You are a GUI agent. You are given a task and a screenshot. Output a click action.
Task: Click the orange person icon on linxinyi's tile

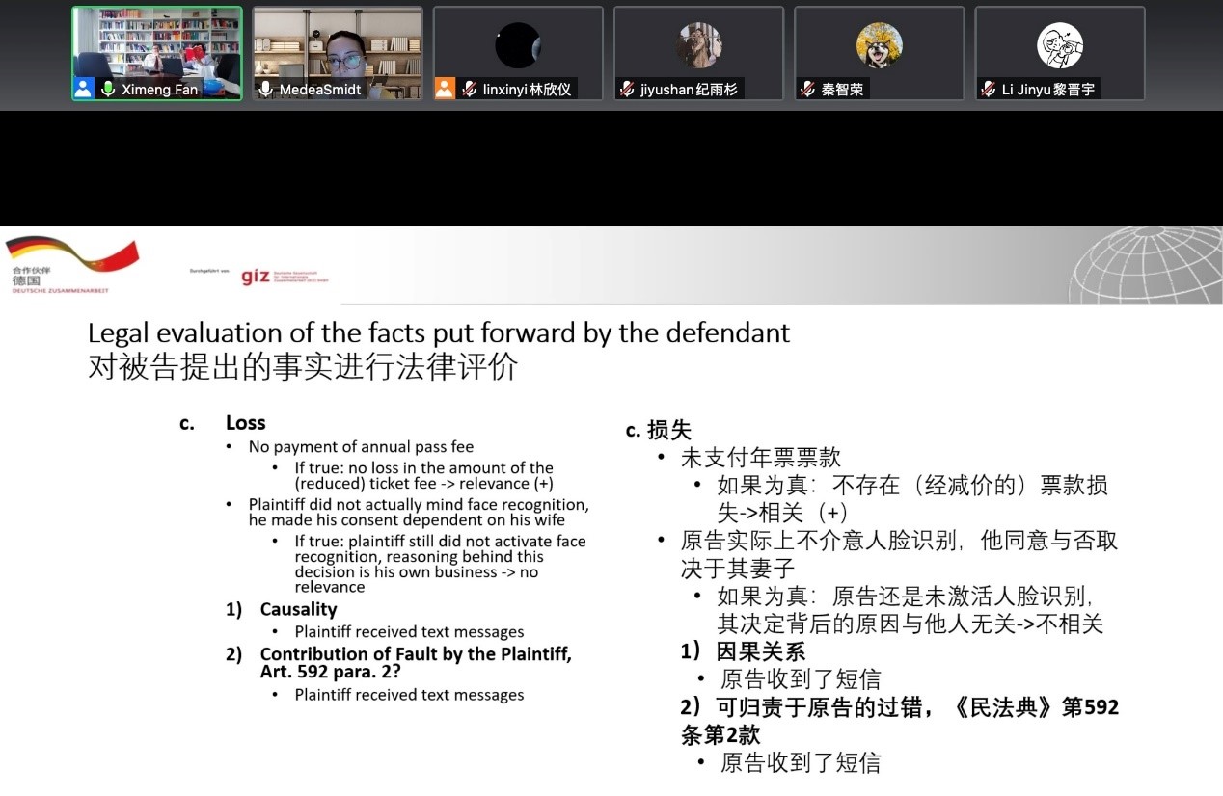point(444,89)
